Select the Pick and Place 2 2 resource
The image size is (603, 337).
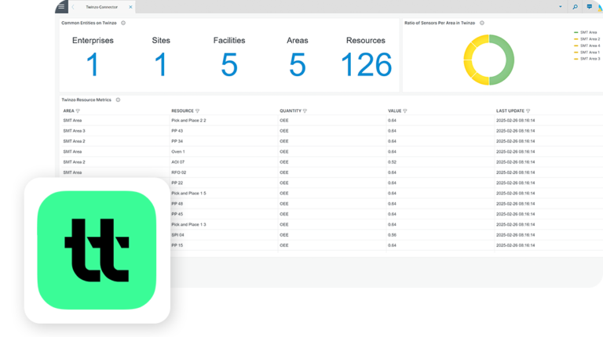point(188,121)
